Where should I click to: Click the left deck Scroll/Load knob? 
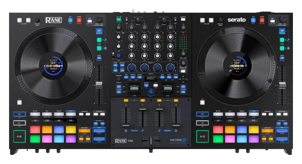(99, 20)
